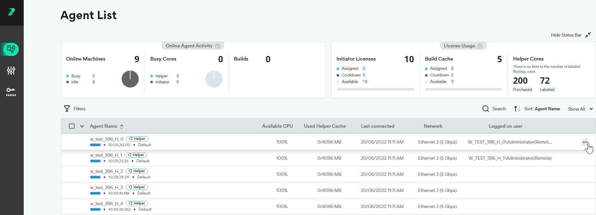Open the Show All dropdown
The height and width of the screenshot is (215, 596).
point(580,109)
